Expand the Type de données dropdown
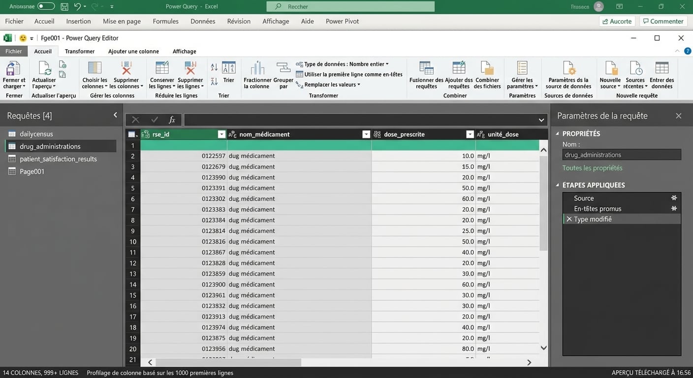693x378 pixels. 387,64
